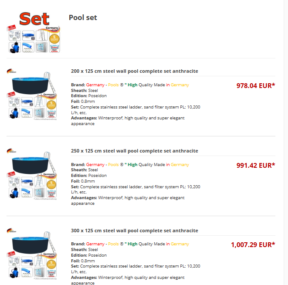Click the red 'Set' text in the category image
288x285 pixels.
click(34, 18)
